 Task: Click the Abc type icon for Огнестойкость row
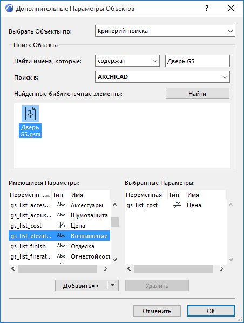coord(61,256)
